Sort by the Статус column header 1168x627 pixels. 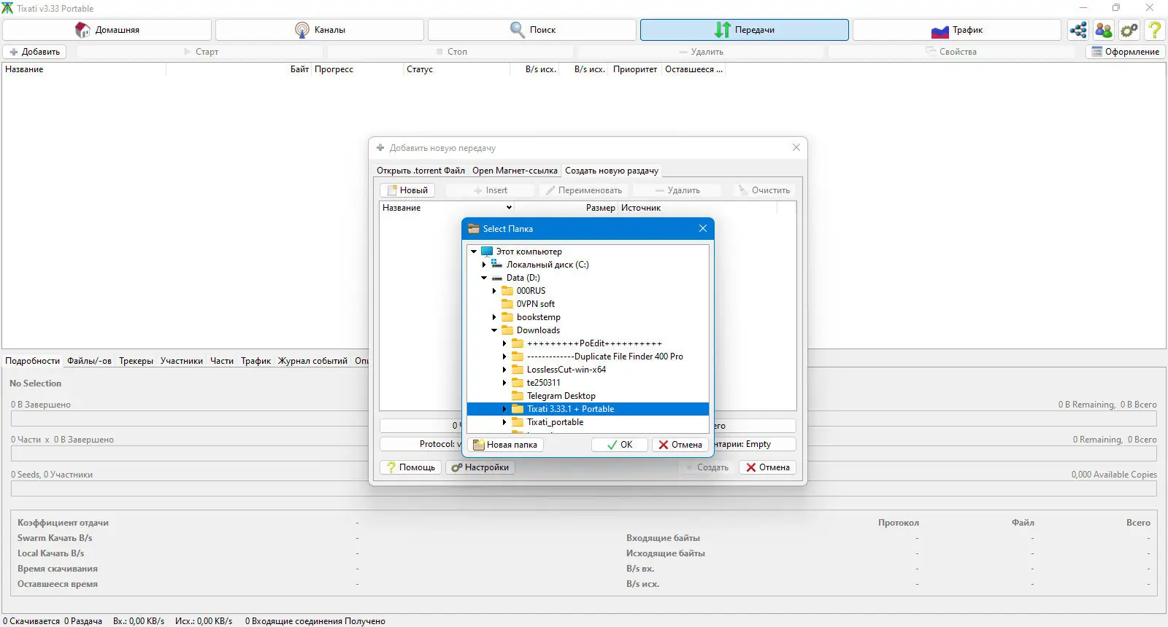point(456,69)
